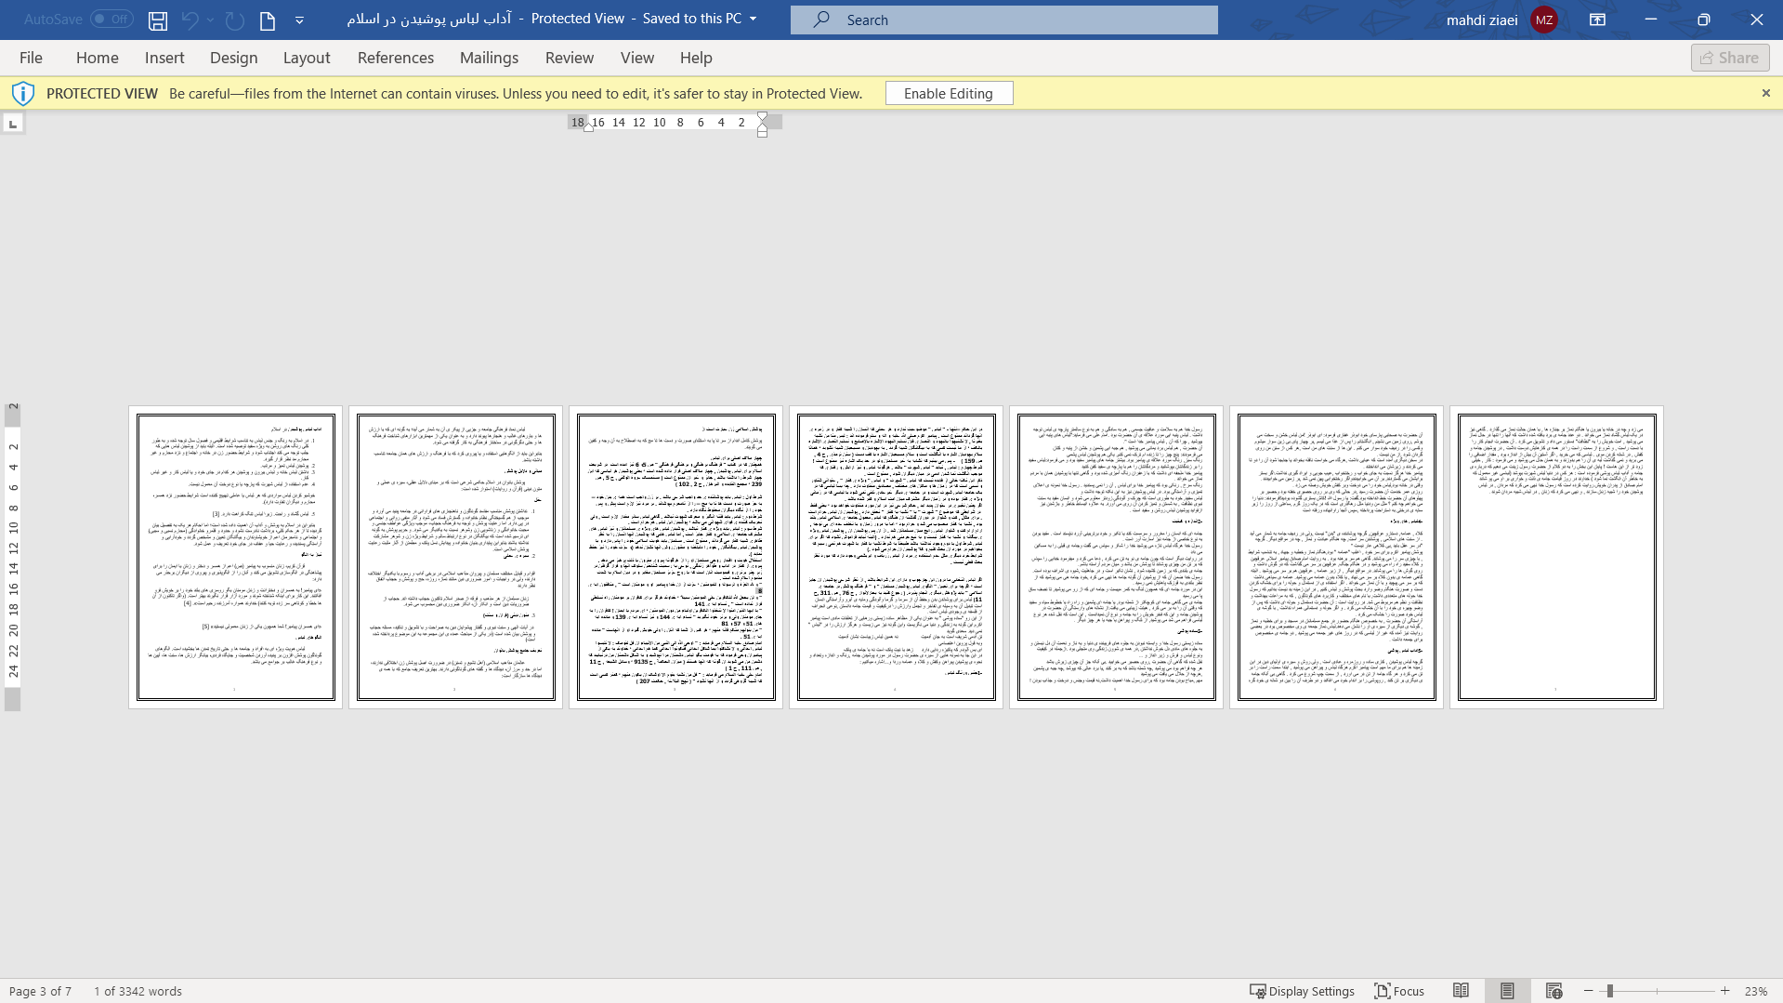Click the Undo icon
Screen dimensions: 1783x1003
tap(190, 20)
